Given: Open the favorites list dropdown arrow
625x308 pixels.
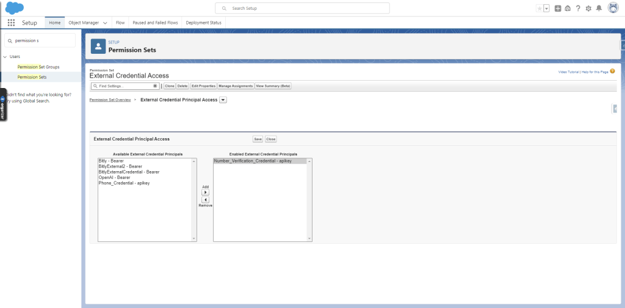Looking at the screenshot, I should tap(546, 9).
